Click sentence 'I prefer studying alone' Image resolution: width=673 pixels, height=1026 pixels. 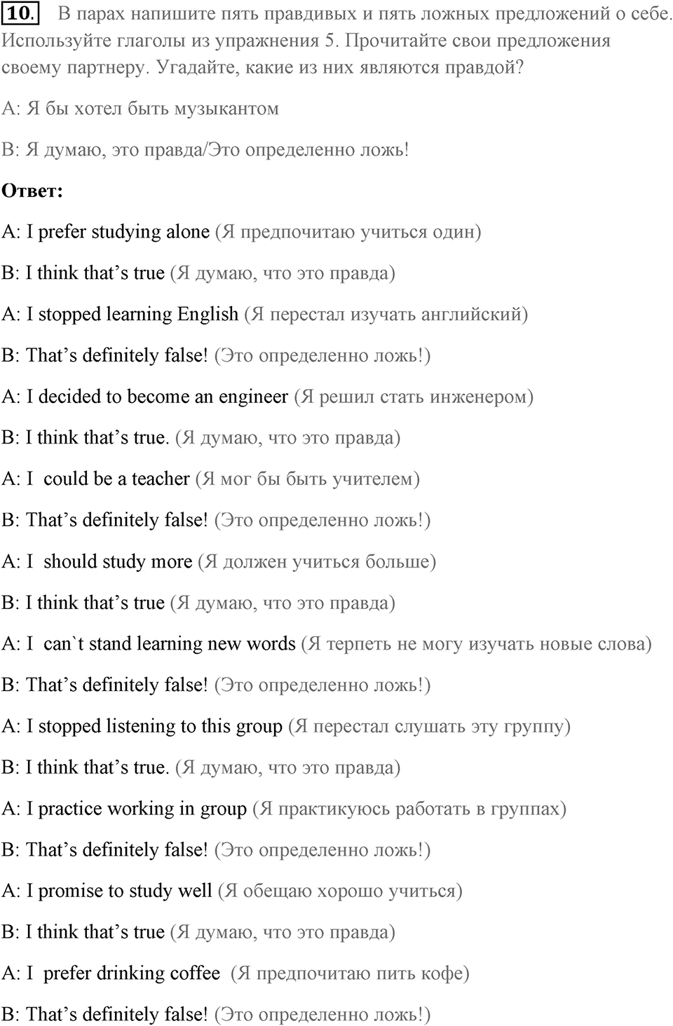[x=118, y=232]
